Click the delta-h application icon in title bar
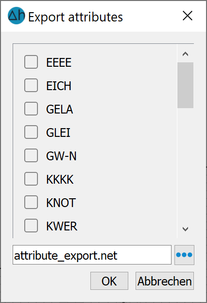The width and height of the screenshot is (207, 303). 16,16
